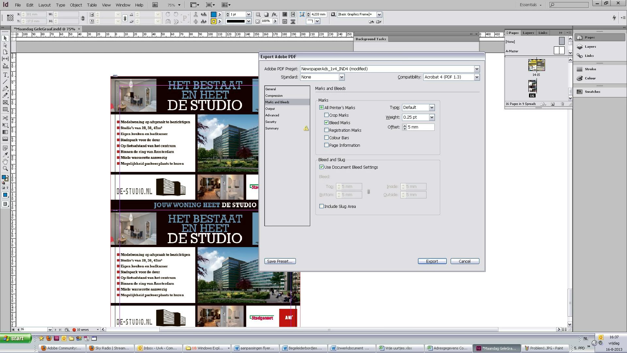Open the Adobe PDF Preset dropdown

coord(477,69)
